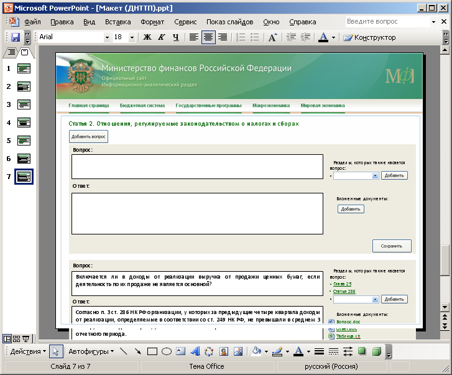This screenshot has width=452, height=375.
Task: Insert WordArt object
Action: [195, 351]
